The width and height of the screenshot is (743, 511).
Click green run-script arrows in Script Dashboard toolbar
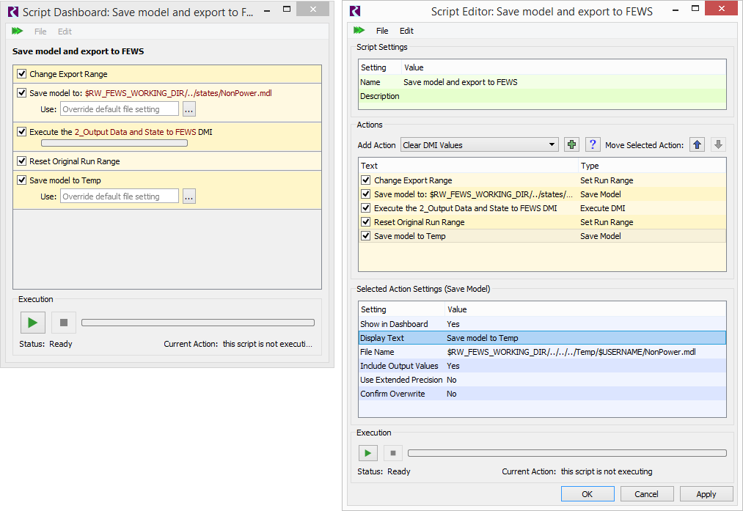(17, 31)
